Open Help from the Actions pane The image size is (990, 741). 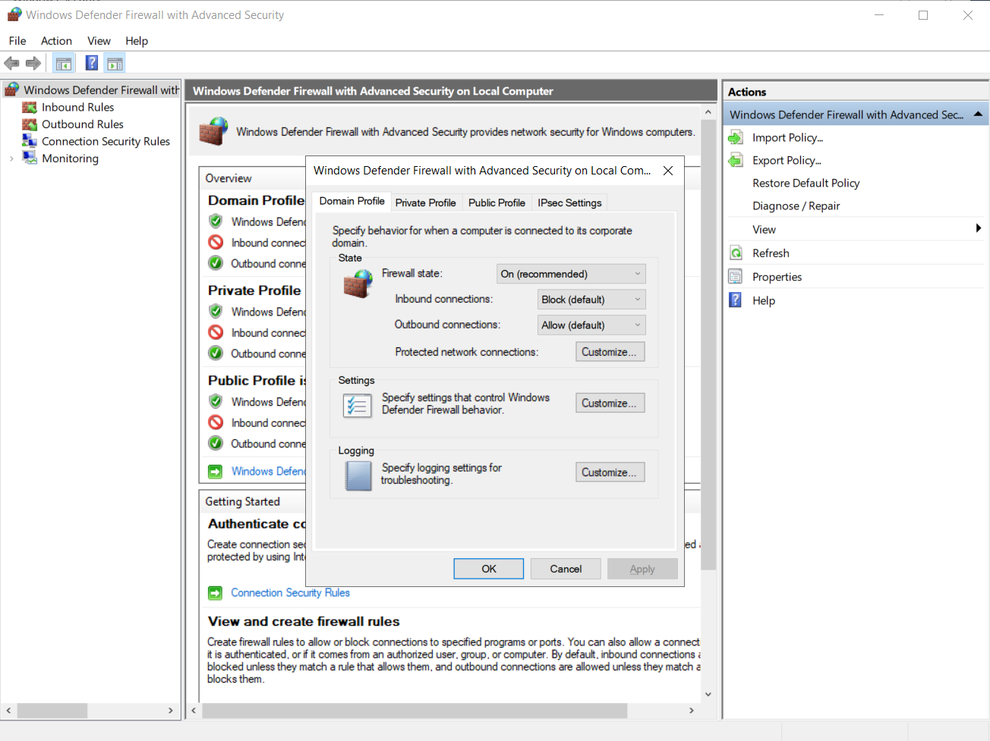point(764,300)
